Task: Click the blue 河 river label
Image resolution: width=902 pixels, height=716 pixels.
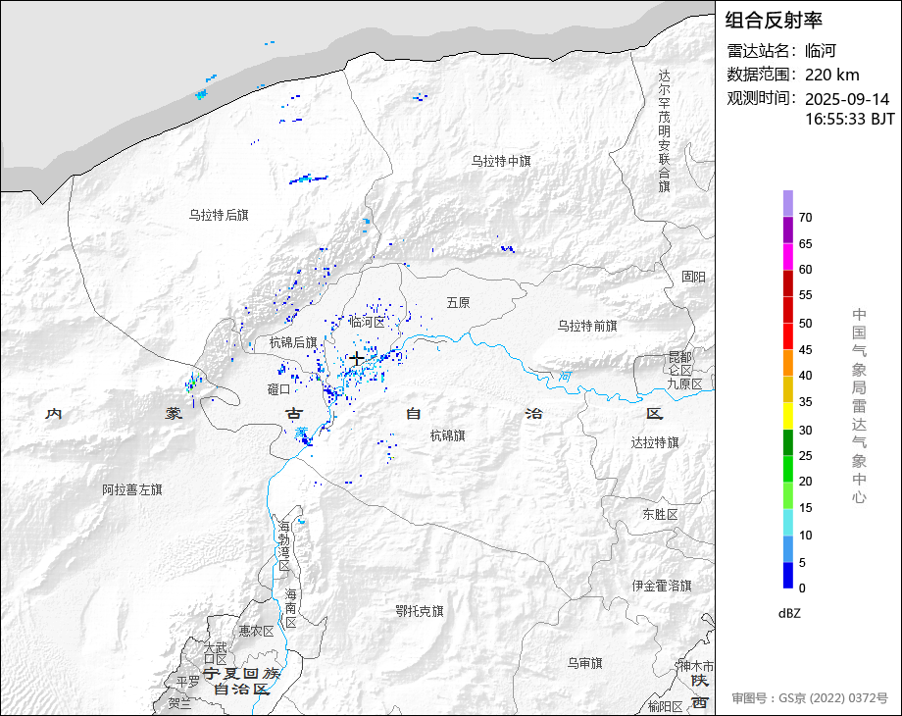Action: click(x=566, y=377)
